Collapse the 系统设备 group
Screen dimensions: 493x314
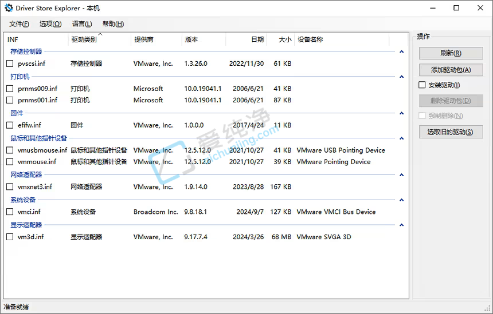[401, 200]
